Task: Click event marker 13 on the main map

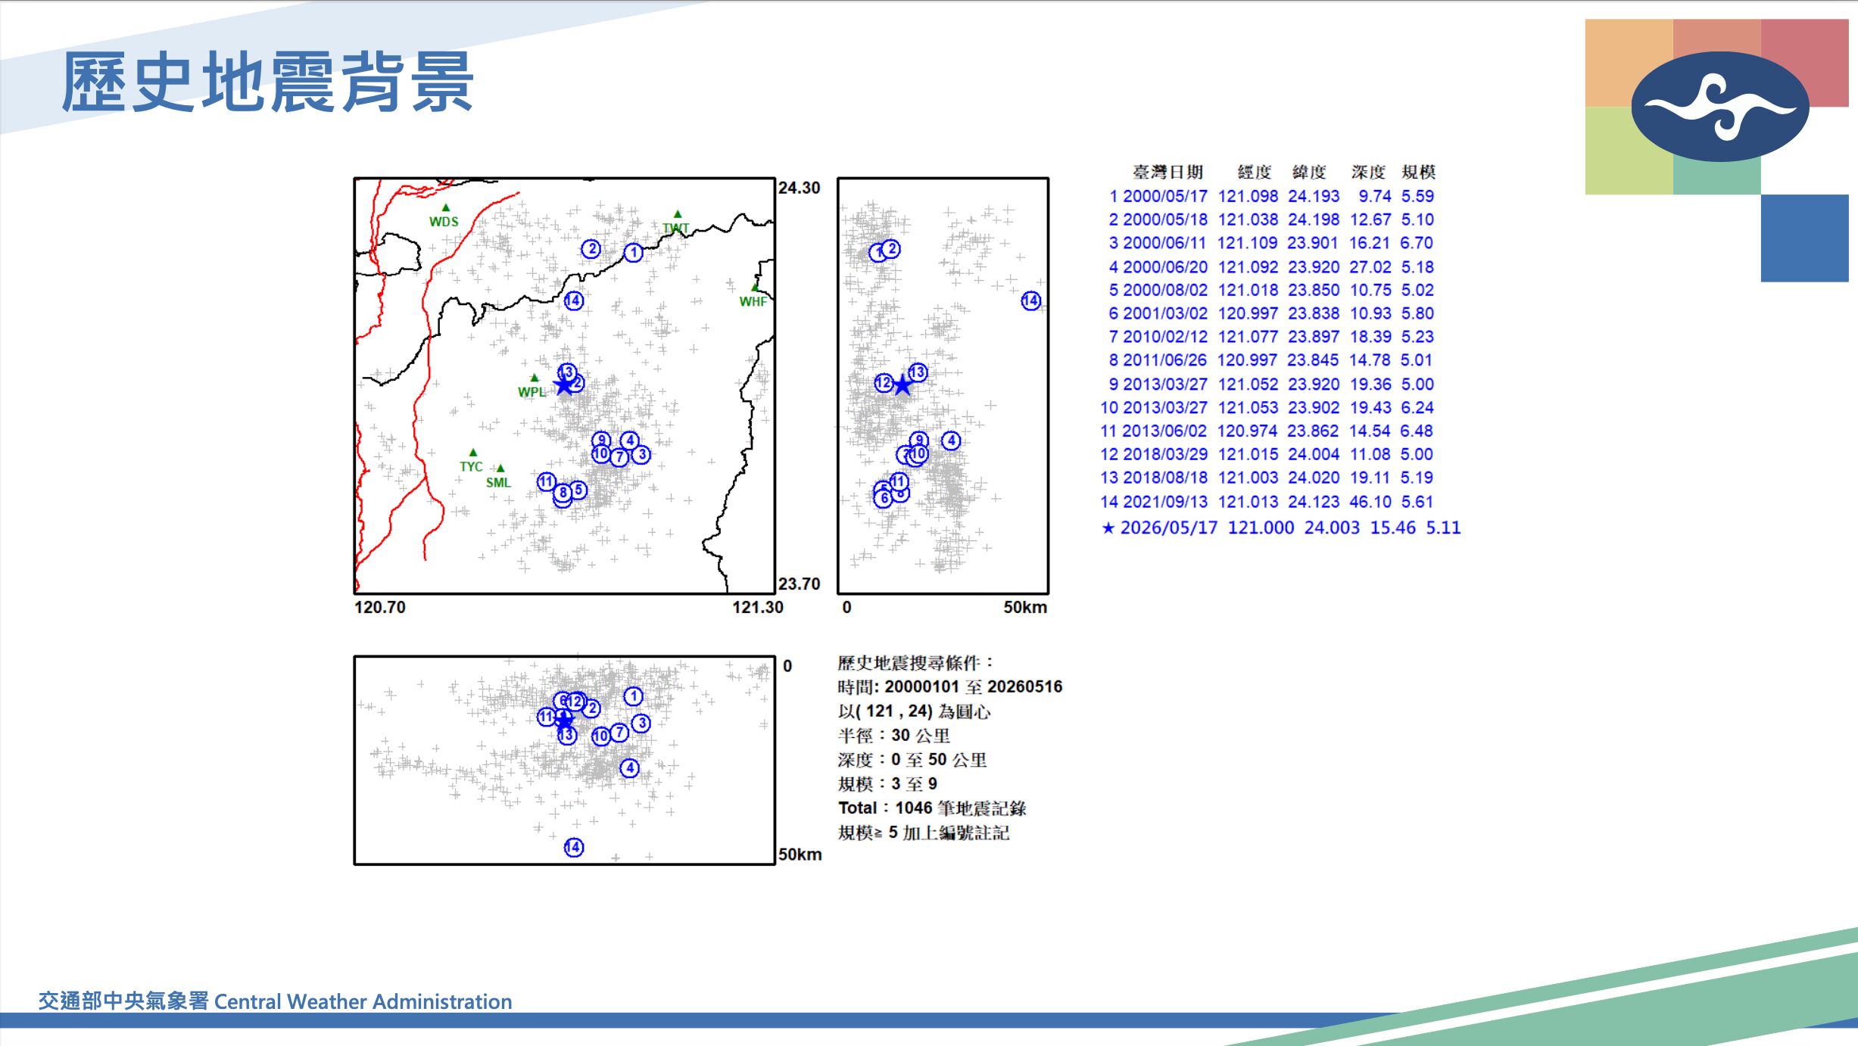Action: (x=567, y=372)
